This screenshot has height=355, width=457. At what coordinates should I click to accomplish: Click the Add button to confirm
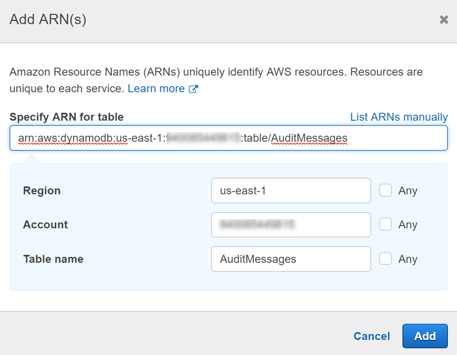click(425, 336)
